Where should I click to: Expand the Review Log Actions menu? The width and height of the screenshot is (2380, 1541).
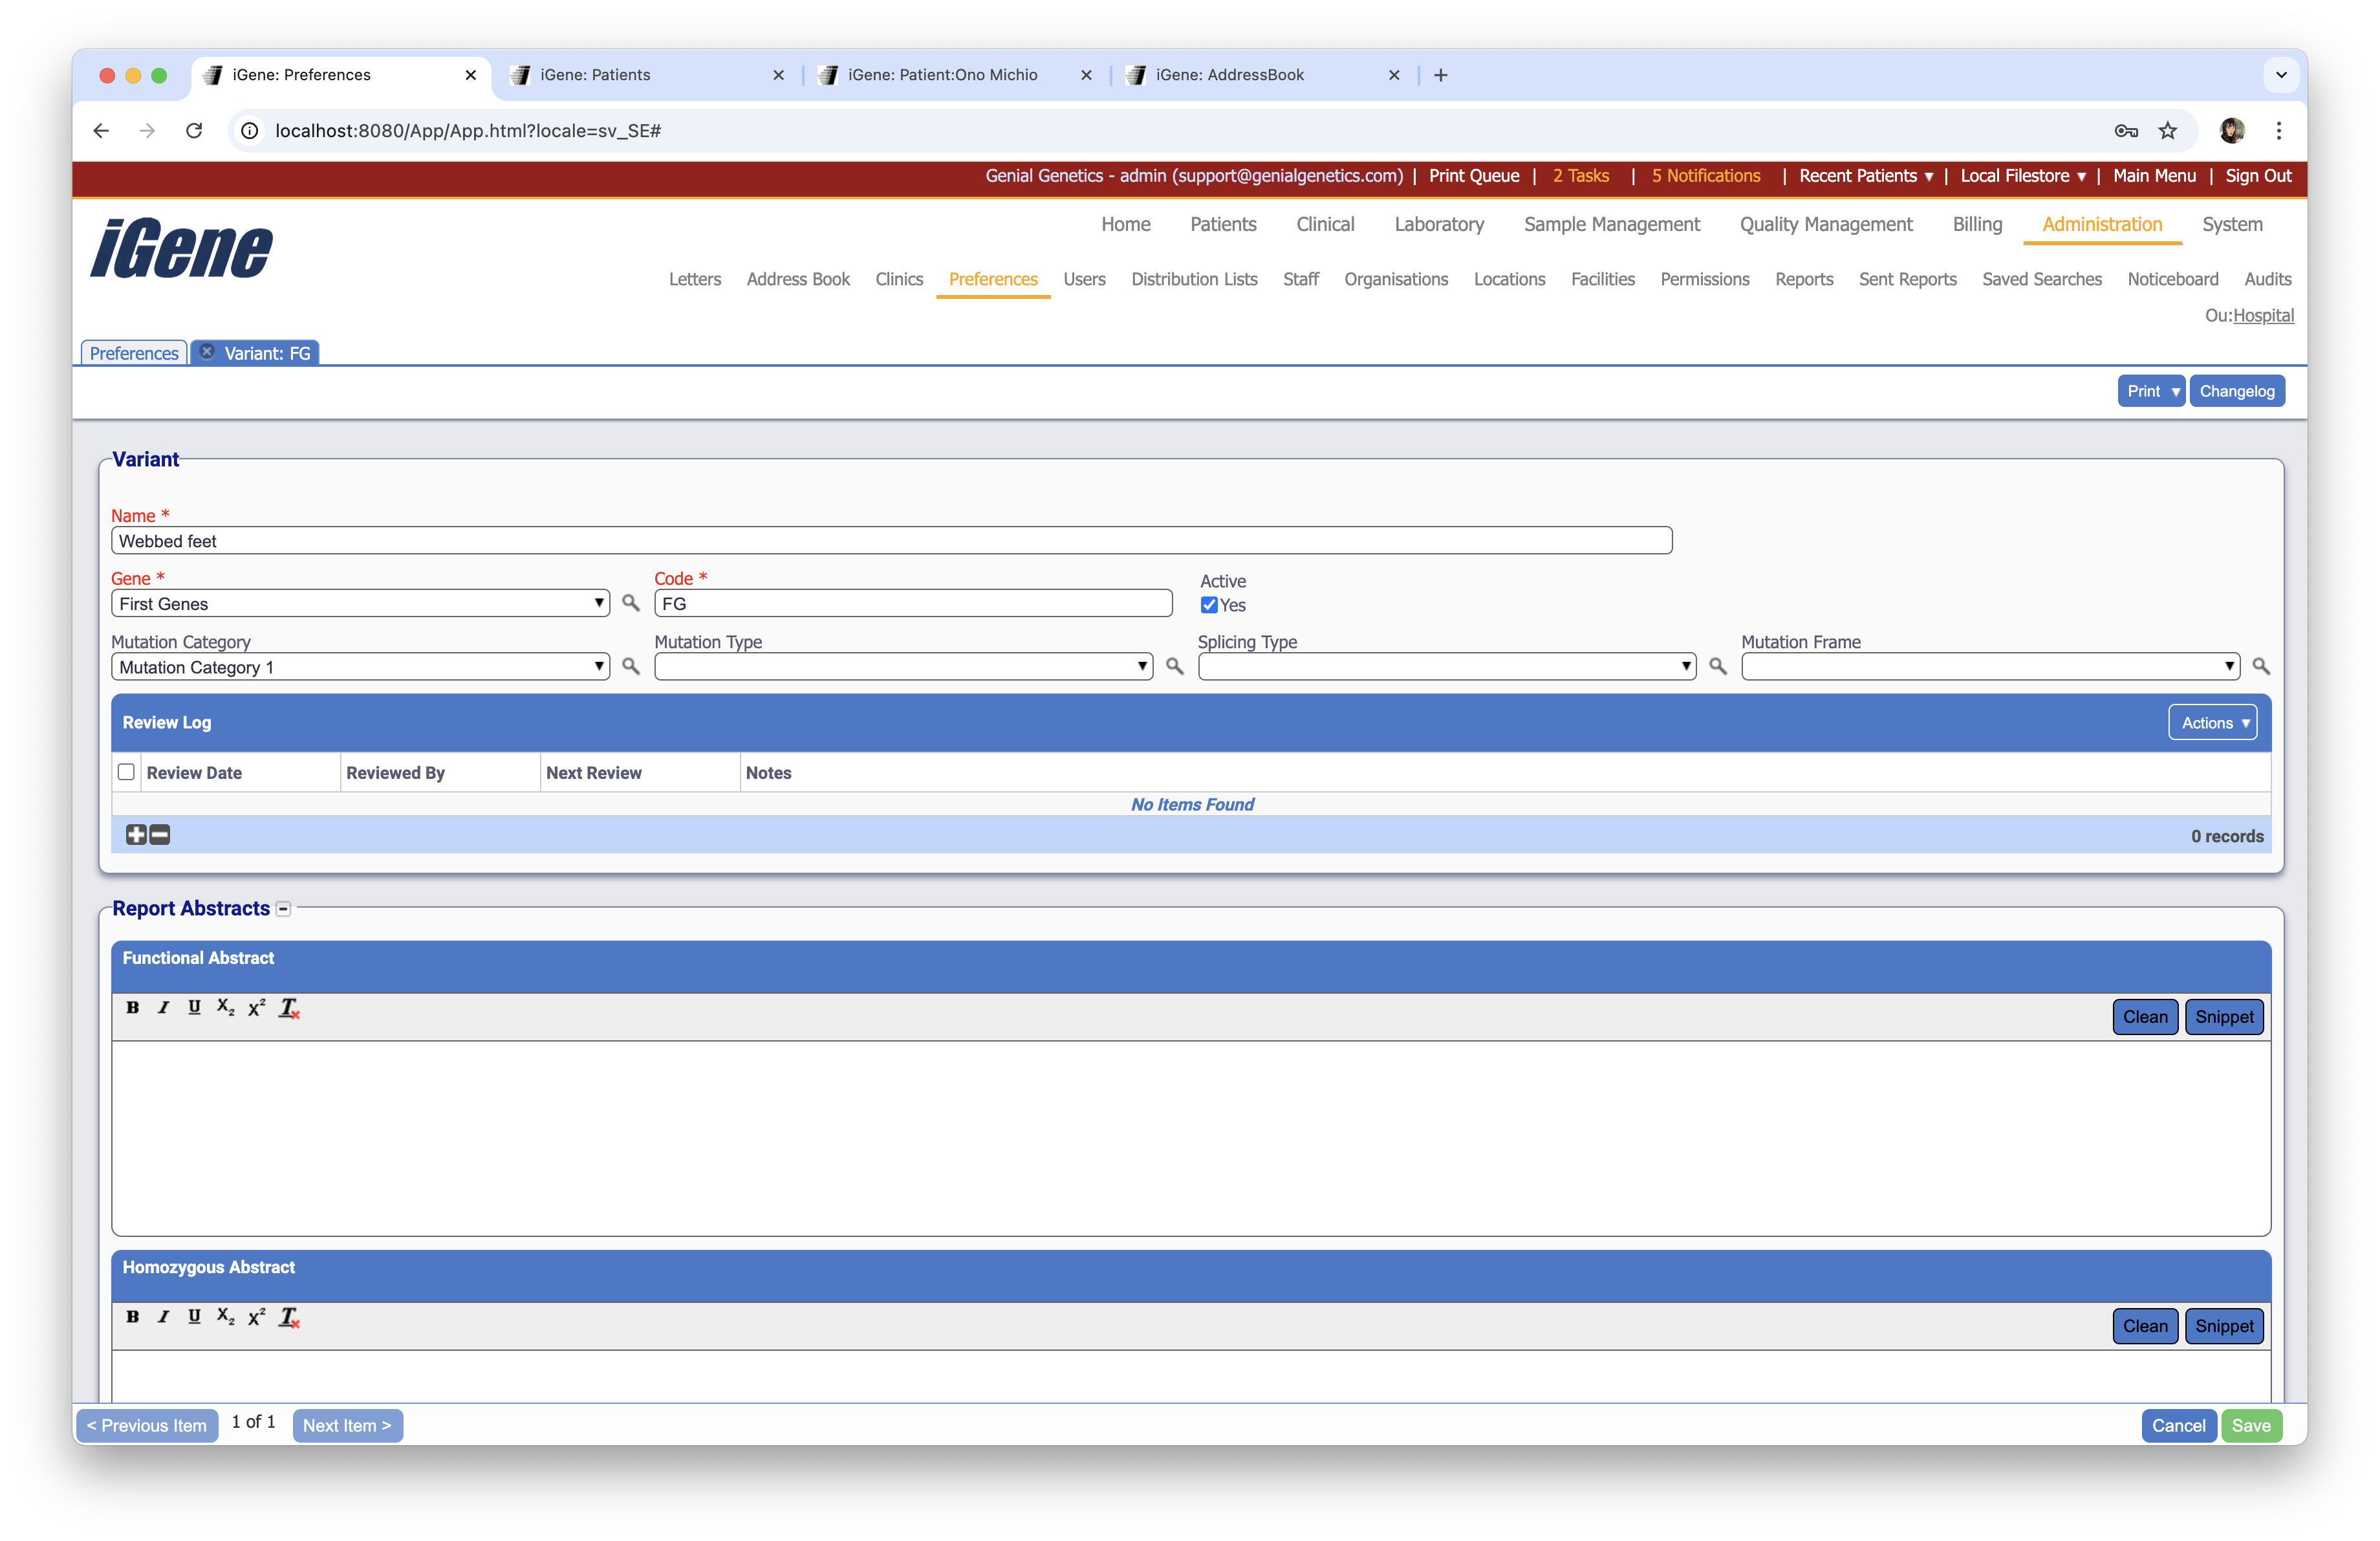pyautogui.click(x=2212, y=722)
